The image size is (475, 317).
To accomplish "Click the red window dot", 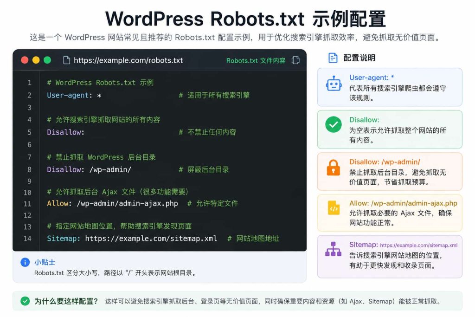I will coord(25,60).
